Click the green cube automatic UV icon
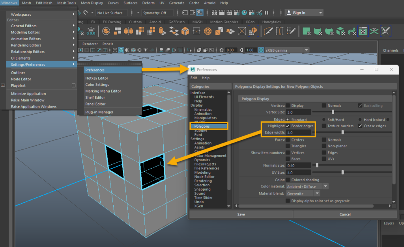Viewport: 404px width, 247px height. 340,31
